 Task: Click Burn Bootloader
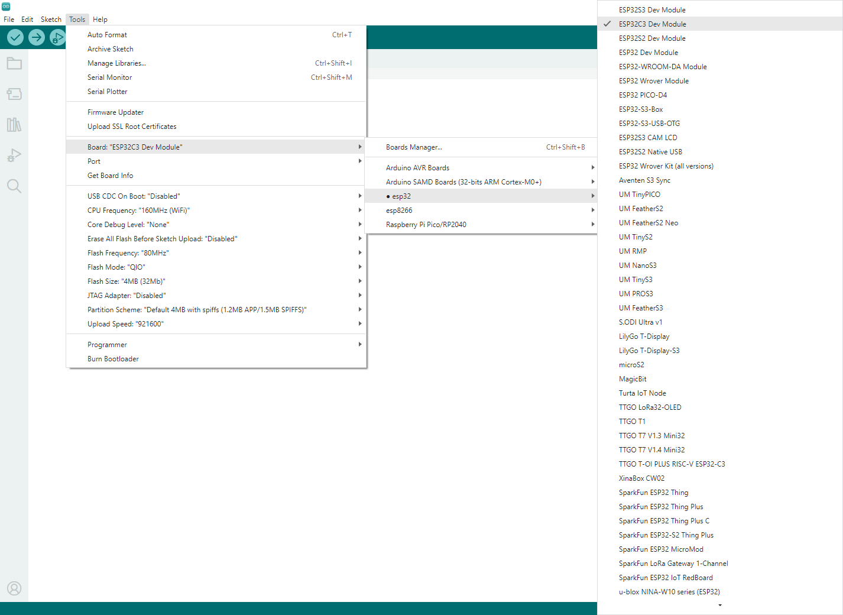(x=216, y=359)
